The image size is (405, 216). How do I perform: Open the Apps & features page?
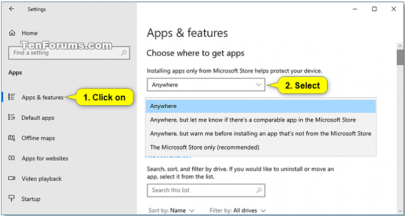click(42, 97)
